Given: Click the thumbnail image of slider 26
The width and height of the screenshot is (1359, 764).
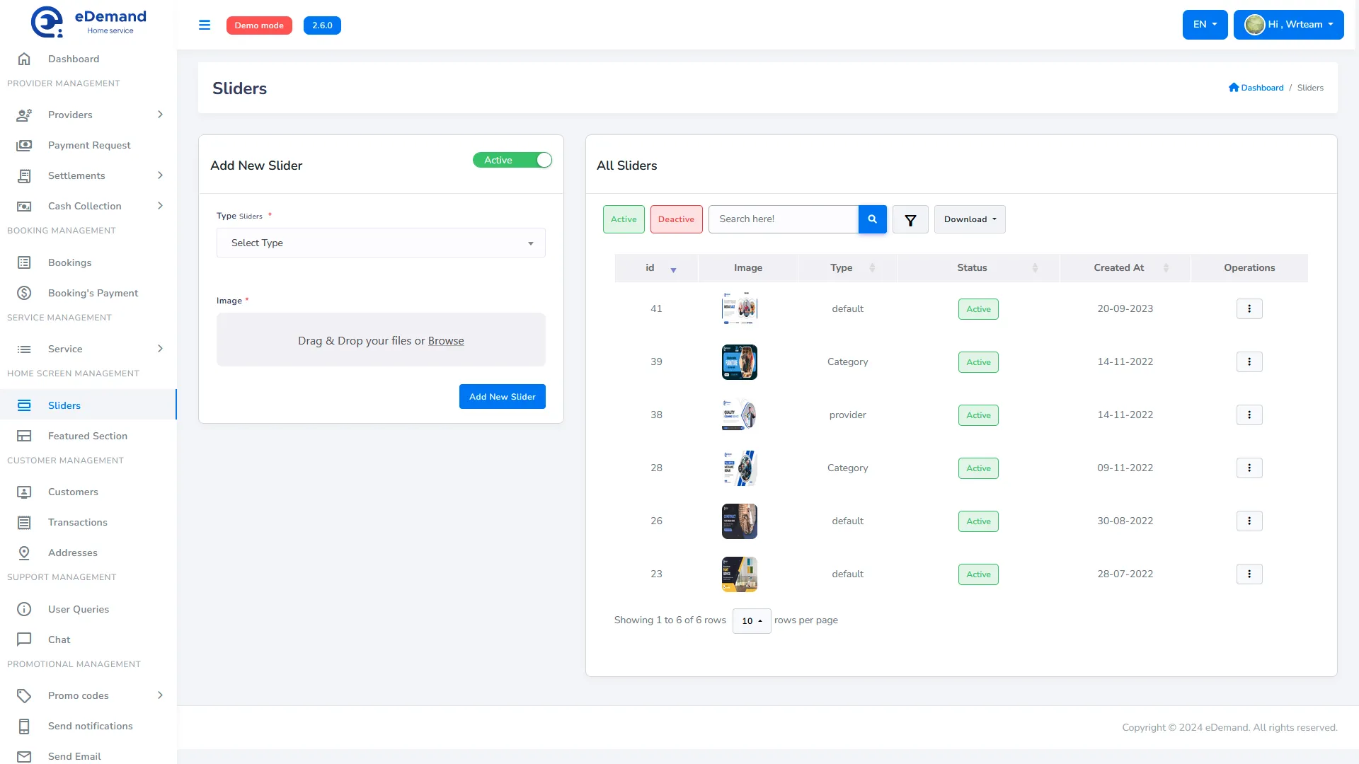Looking at the screenshot, I should [x=740, y=521].
